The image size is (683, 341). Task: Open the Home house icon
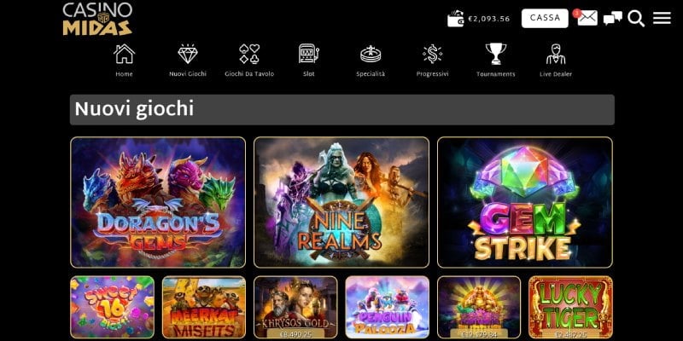click(x=124, y=54)
